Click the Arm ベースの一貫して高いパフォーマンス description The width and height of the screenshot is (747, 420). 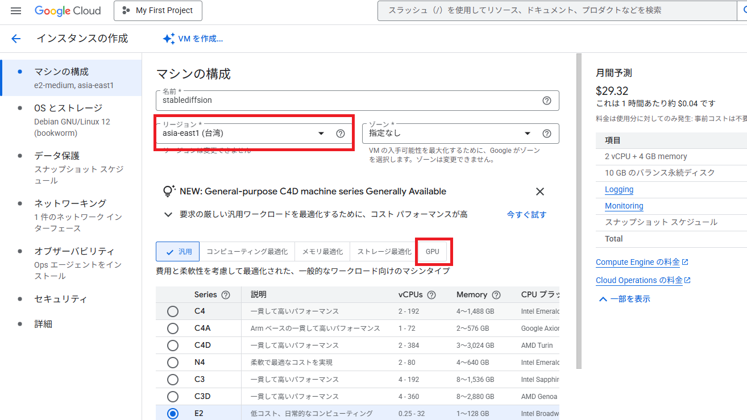click(316, 328)
